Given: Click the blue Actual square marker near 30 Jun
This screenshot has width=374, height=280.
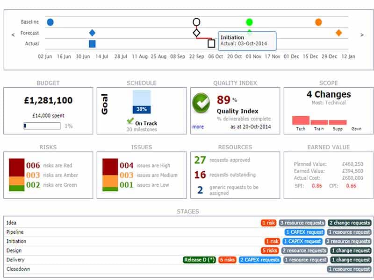Looking at the screenshot, I should pyautogui.click(x=91, y=43).
